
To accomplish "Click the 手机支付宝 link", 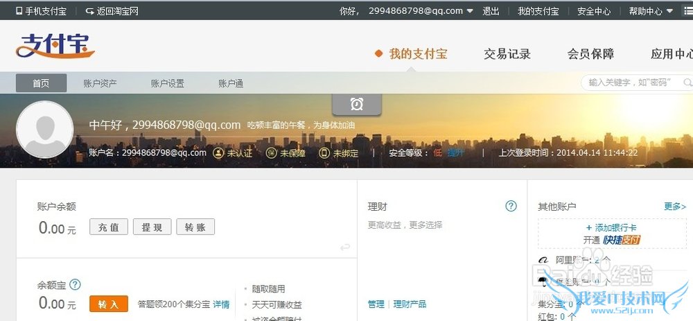I will point(46,11).
